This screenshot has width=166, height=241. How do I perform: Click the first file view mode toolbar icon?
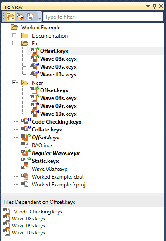point(11,17)
